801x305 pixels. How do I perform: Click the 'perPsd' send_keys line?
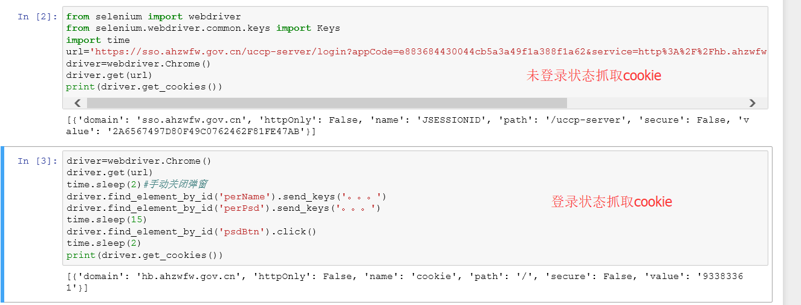224,208
